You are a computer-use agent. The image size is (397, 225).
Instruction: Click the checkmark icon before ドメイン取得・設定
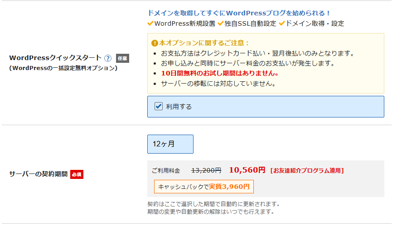281,23
